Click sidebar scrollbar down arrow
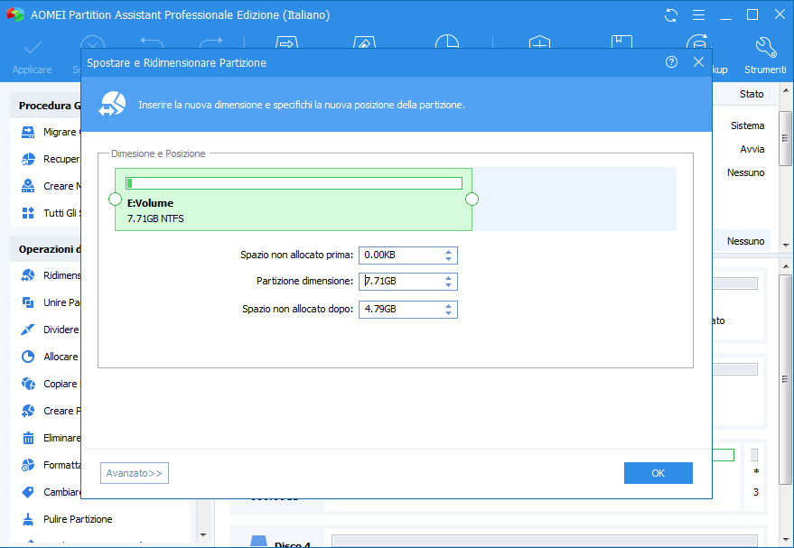Viewport: 794px width, 548px height. (x=203, y=534)
